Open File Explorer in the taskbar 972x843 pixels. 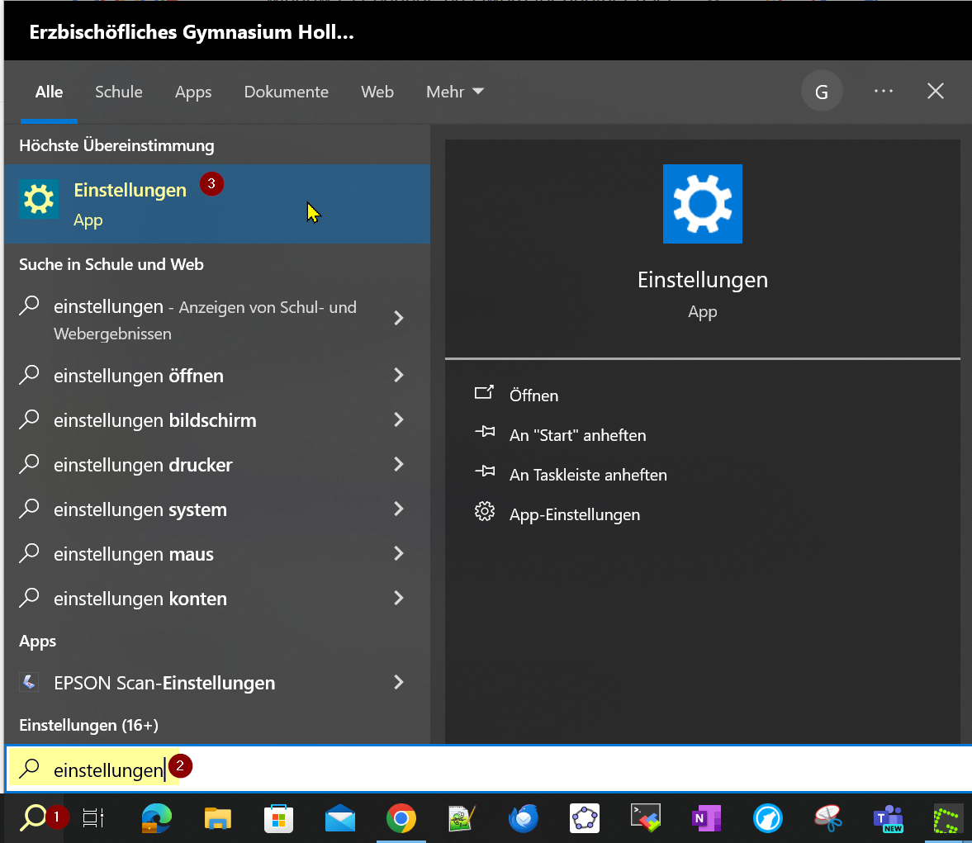coord(218,818)
